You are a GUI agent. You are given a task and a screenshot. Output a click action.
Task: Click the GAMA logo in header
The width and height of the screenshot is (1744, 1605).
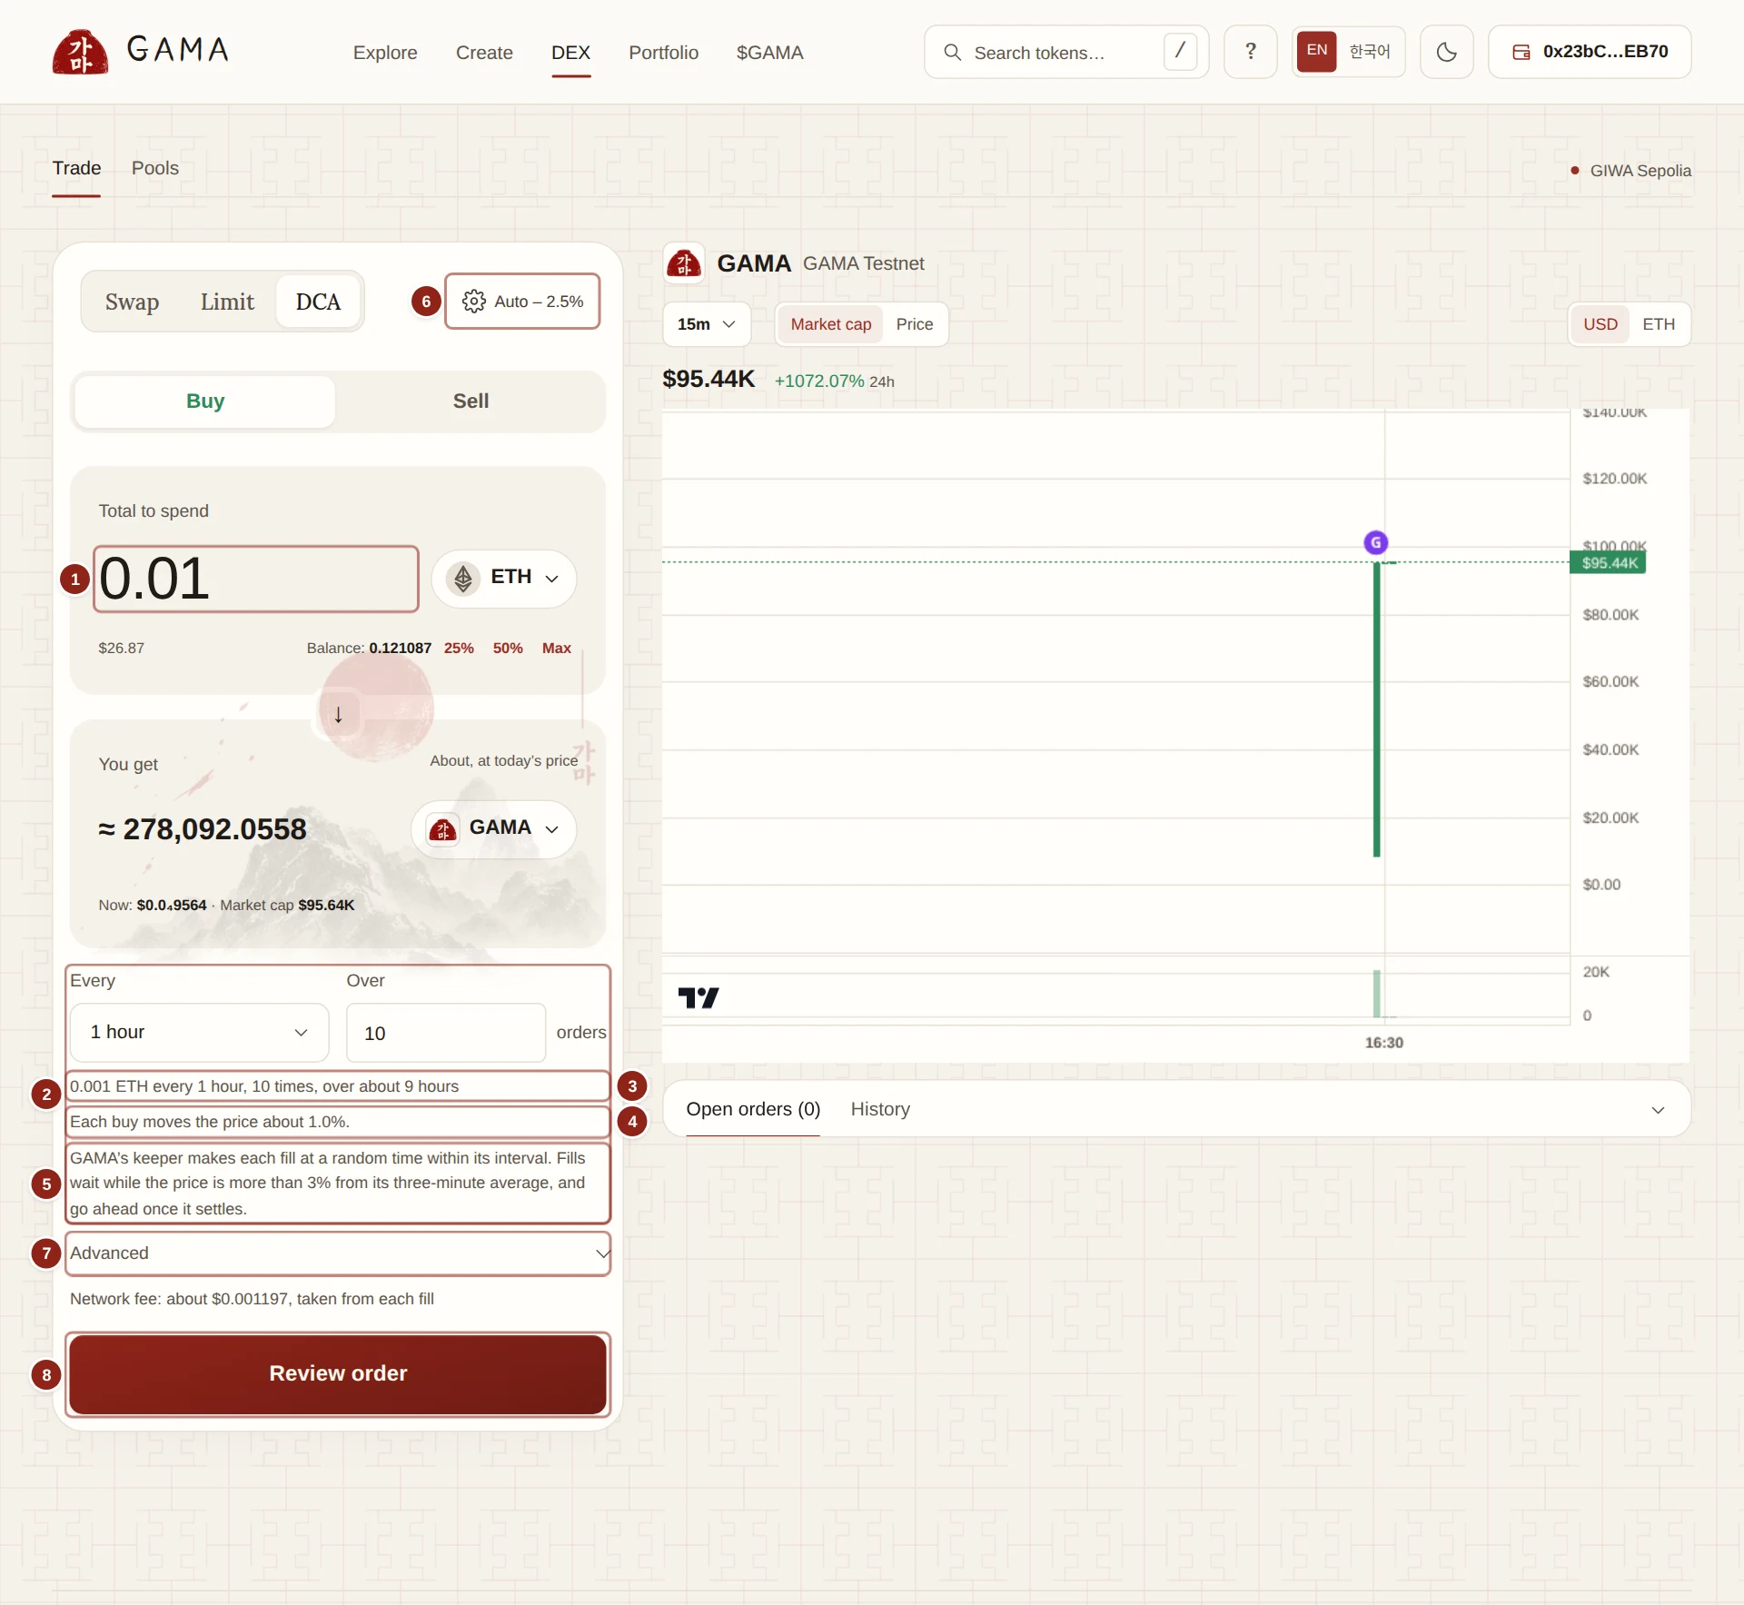[x=141, y=52]
